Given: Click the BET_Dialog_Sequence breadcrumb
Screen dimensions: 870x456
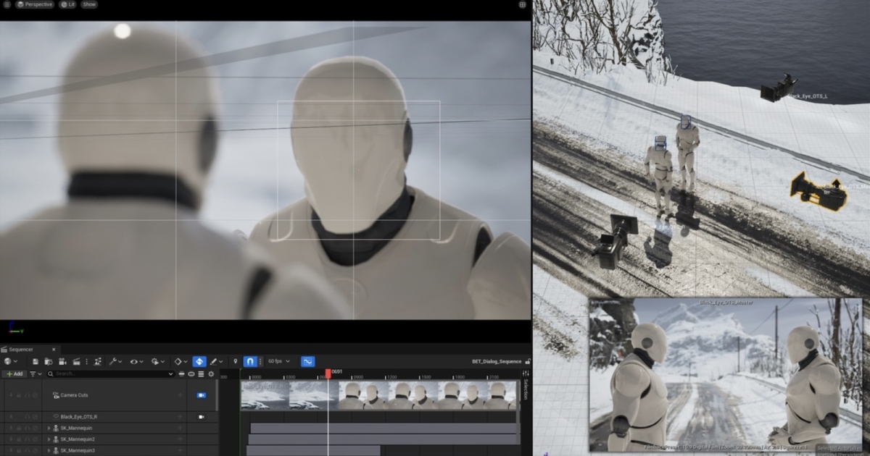Looking at the screenshot, I should coord(496,361).
